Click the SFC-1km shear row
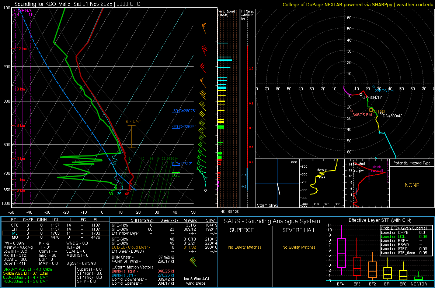This screenshot has height=288, width=435. (x=164, y=225)
